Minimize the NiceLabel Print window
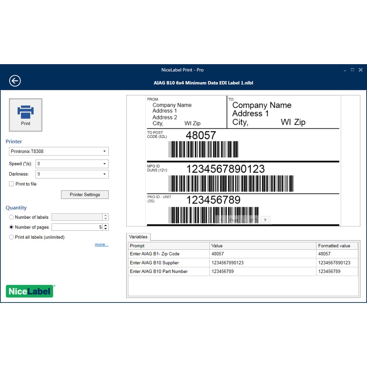 pos(345,70)
